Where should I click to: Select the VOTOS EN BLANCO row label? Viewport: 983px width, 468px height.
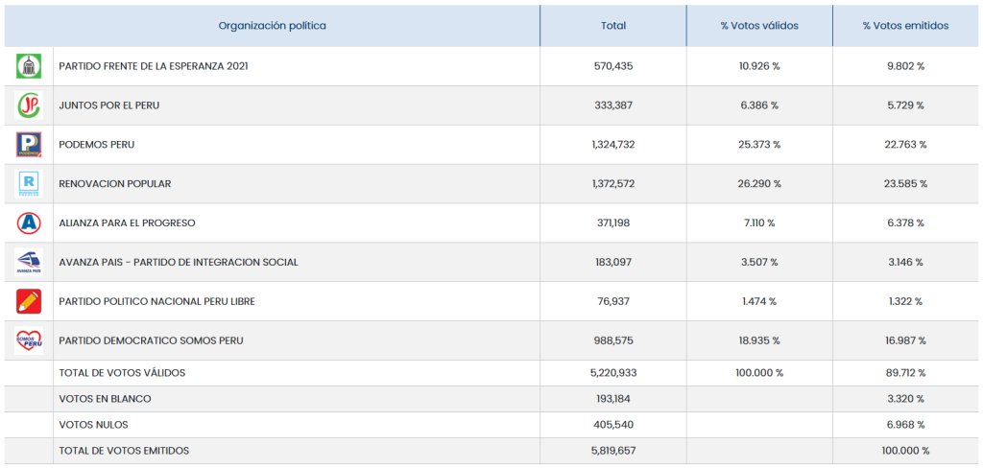pos(105,399)
